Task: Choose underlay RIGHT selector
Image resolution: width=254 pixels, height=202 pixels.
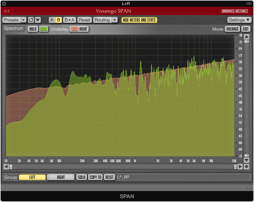Action: pos(79,29)
